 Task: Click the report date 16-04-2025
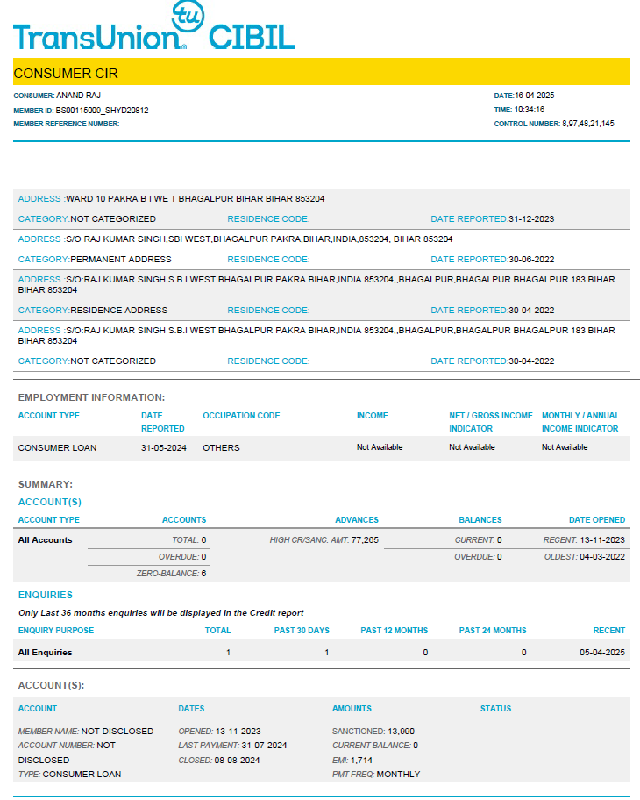point(535,95)
